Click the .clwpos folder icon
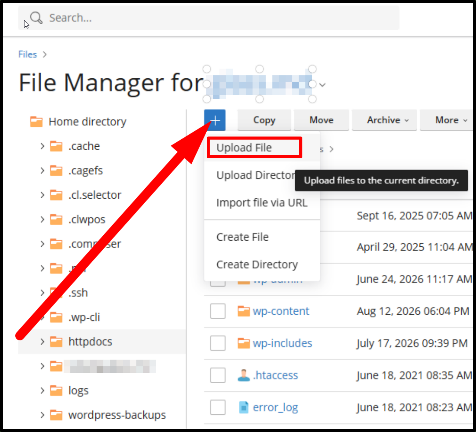Screen dimensions: 476x432 pos(56,219)
